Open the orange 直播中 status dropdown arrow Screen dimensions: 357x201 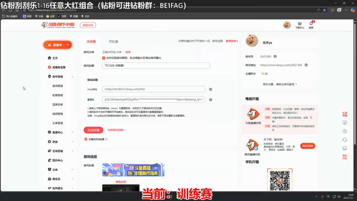coord(68,45)
